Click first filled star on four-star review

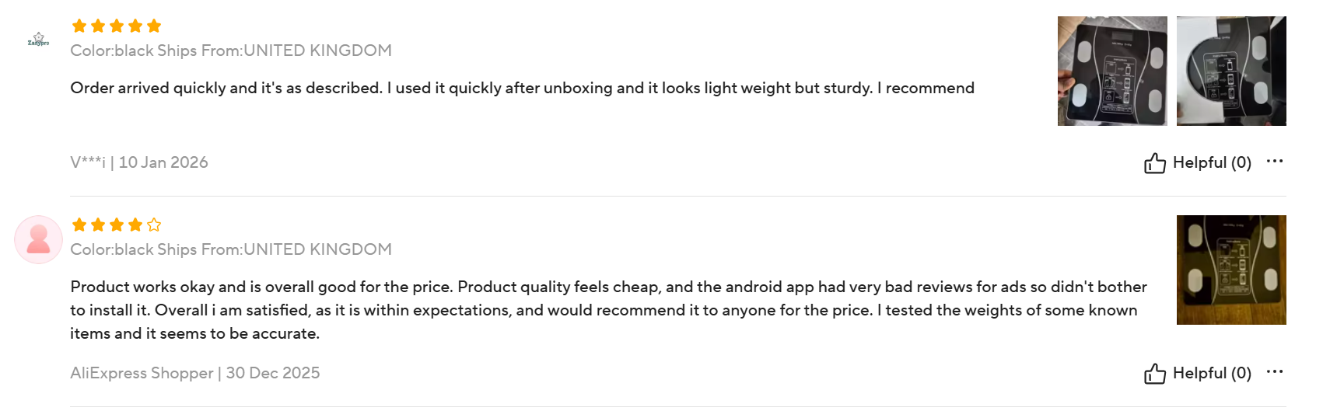79,225
